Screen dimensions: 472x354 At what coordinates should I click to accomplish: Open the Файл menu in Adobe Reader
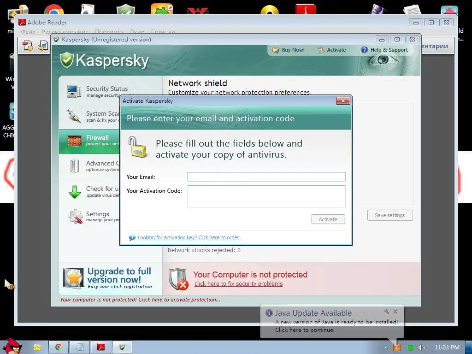28,32
